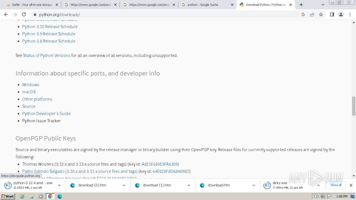Expand options for download (2).htm

point(124,185)
